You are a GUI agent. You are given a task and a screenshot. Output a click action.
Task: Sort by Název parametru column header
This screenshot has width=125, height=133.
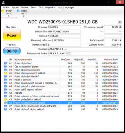click(36, 60)
